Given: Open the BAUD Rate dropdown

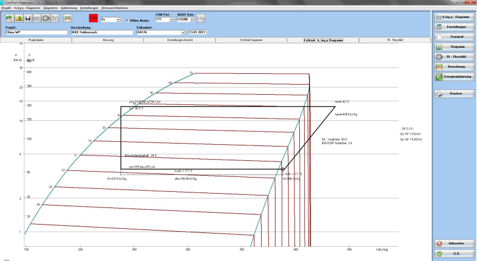Looking at the screenshot, I should [192, 20].
